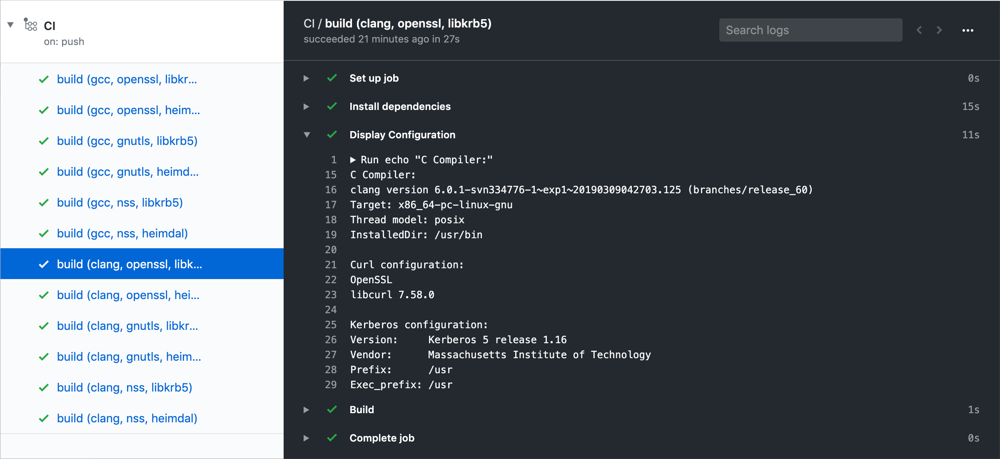The image size is (1000, 459).
Task: Focus the Search logs input field
Action: tap(810, 30)
